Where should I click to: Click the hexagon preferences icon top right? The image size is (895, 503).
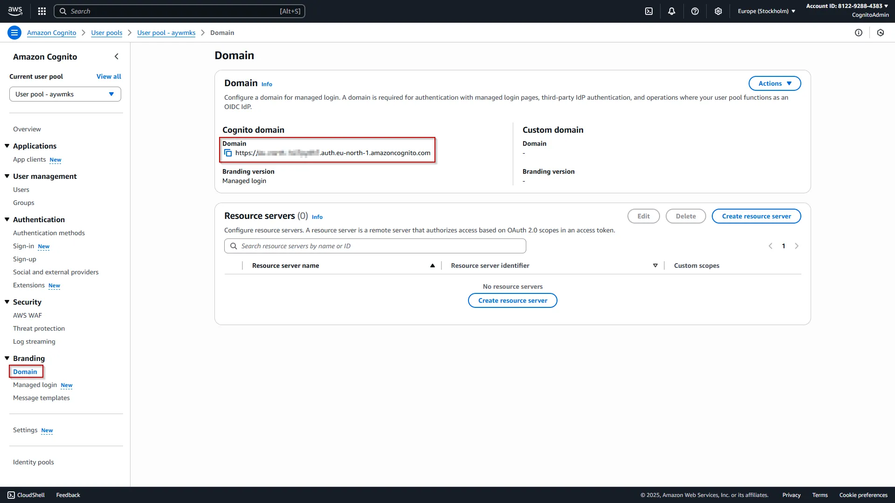point(881,33)
